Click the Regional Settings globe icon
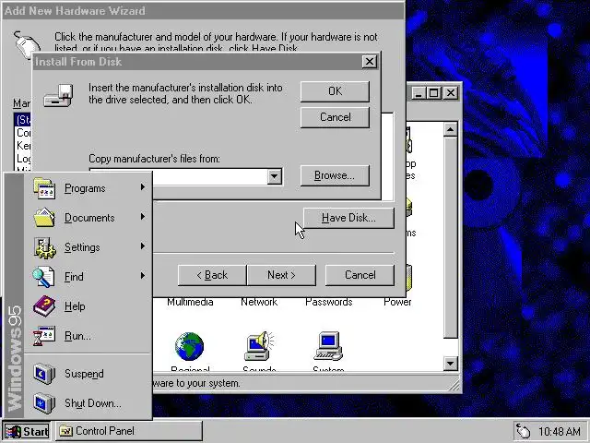 [x=189, y=346]
